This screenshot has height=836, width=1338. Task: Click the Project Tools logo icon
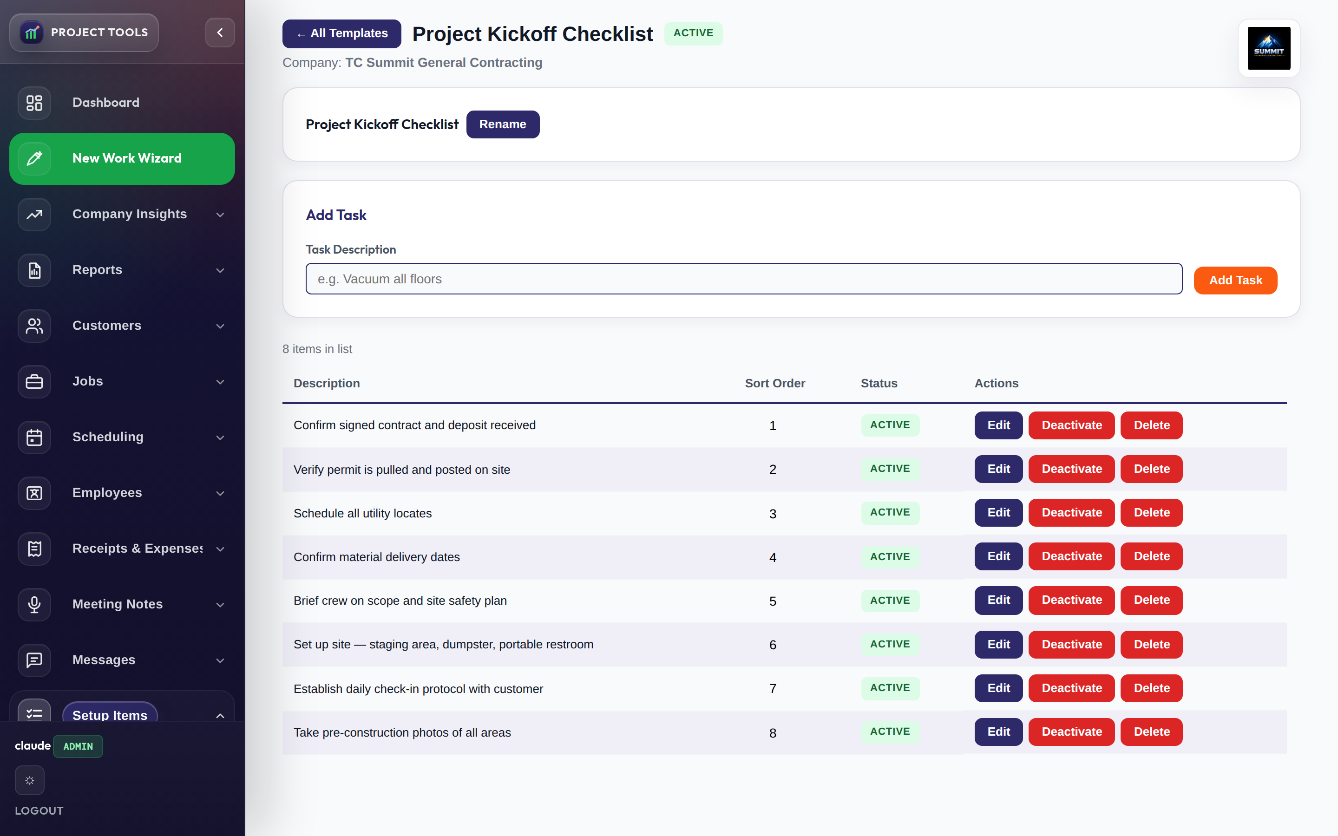click(32, 33)
